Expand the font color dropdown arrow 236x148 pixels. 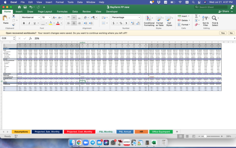61,23
